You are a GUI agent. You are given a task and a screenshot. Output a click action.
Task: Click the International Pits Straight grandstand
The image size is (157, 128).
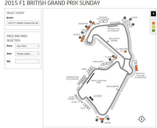82,80
